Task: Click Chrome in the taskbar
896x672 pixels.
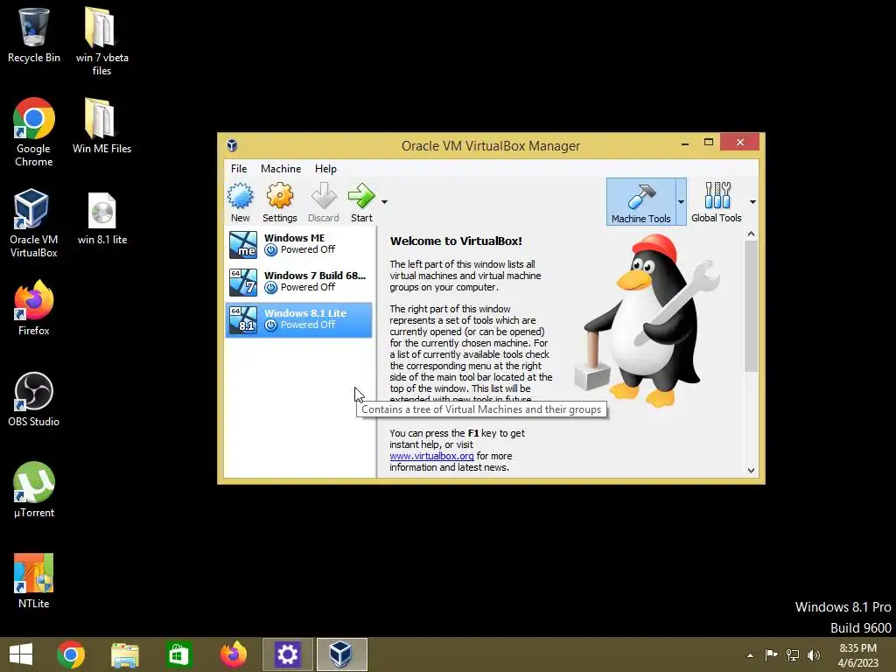Action: (71, 654)
